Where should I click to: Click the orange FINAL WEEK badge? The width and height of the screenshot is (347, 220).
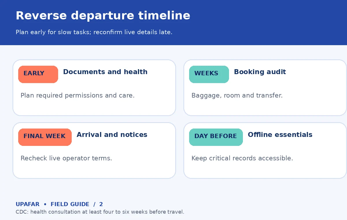pos(45,137)
